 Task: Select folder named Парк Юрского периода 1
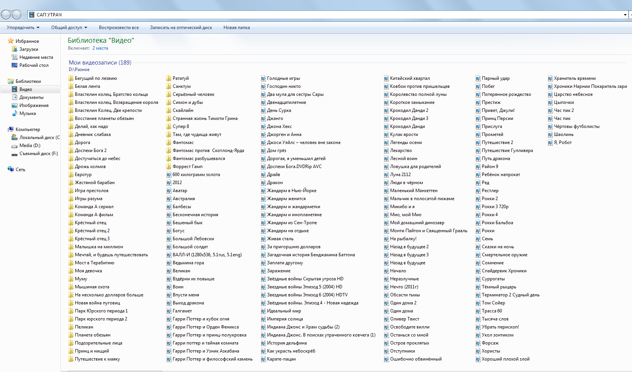[x=101, y=311]
